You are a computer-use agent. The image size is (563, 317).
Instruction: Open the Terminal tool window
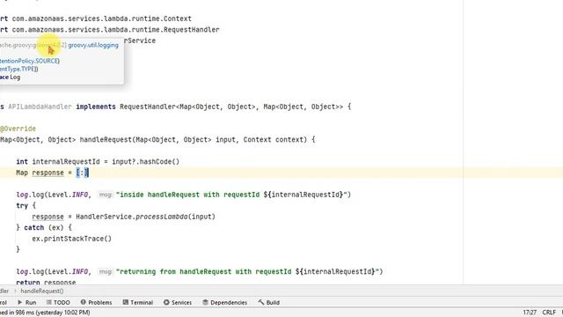coord(138,303)
